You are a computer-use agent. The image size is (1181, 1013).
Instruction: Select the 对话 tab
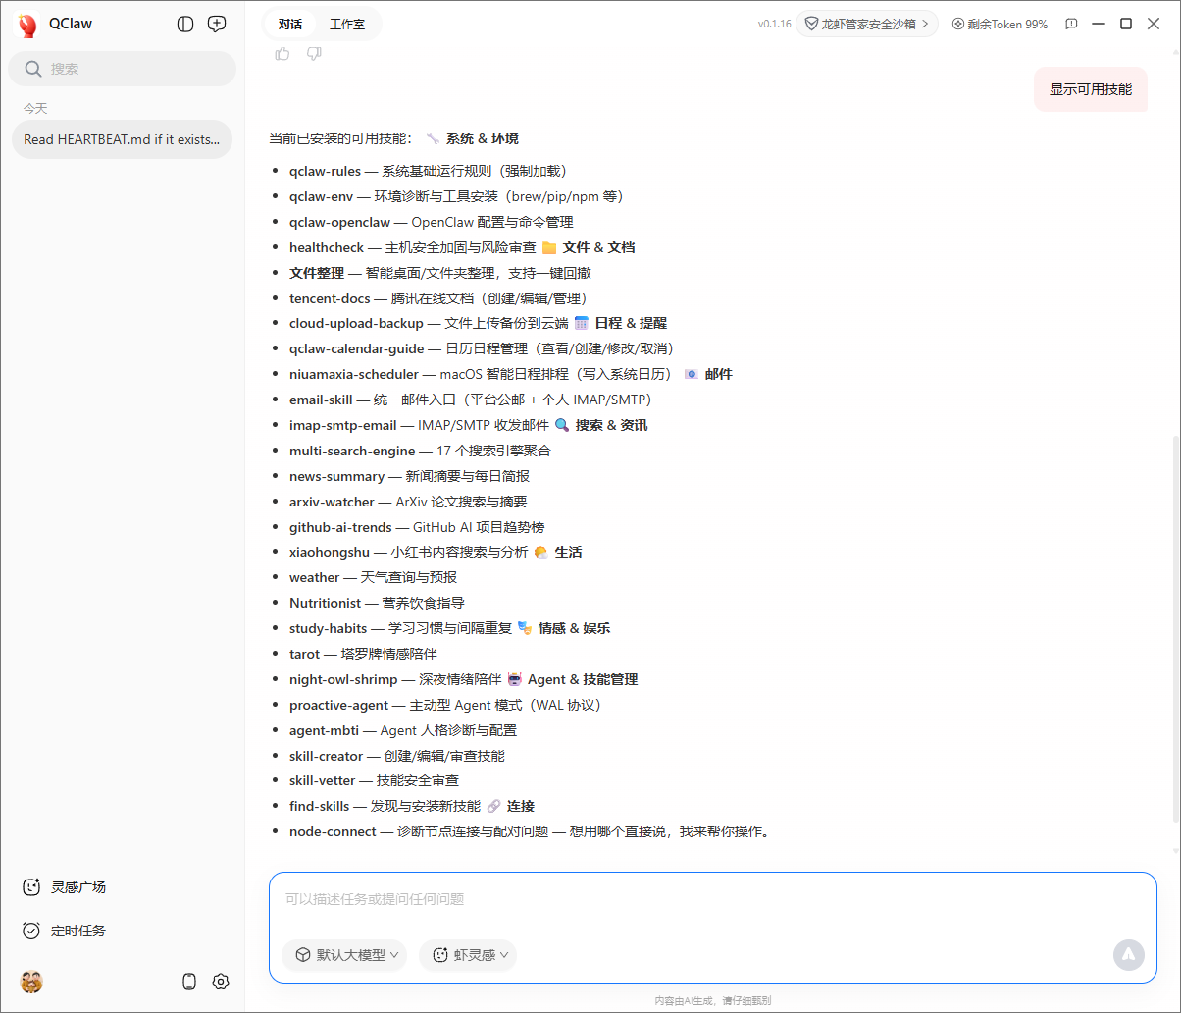(x=290, y=25)
